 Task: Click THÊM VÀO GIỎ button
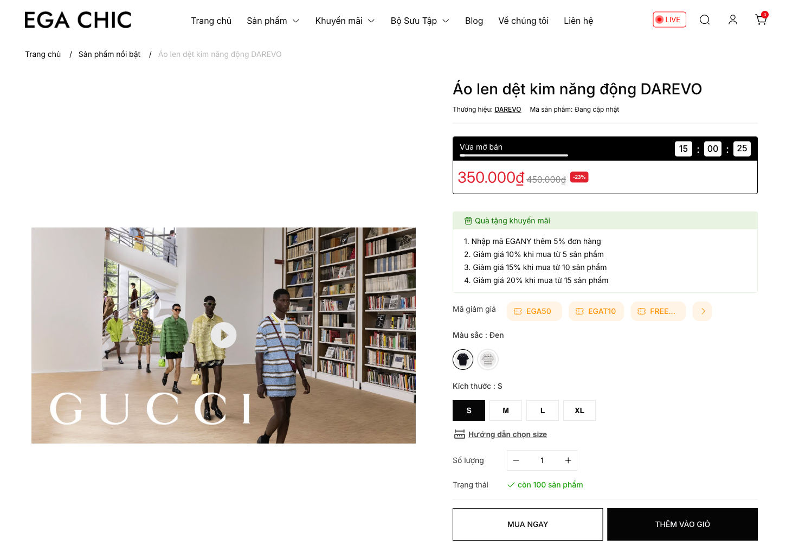682,524
